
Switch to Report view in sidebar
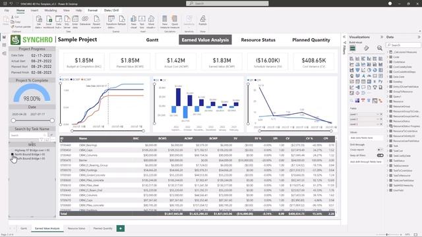pyautogui.click(x=4, y=38)
